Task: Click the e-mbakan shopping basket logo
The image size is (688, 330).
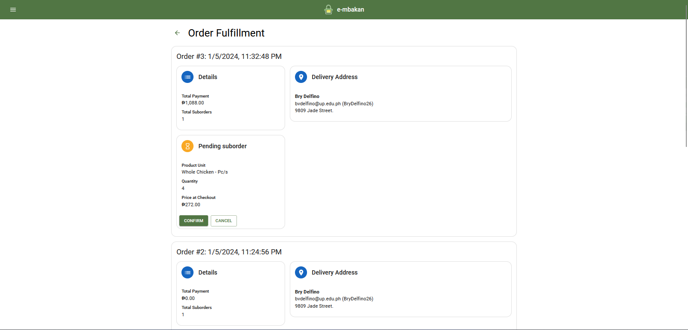Action: pyautogui.click(x=329, y=9)
